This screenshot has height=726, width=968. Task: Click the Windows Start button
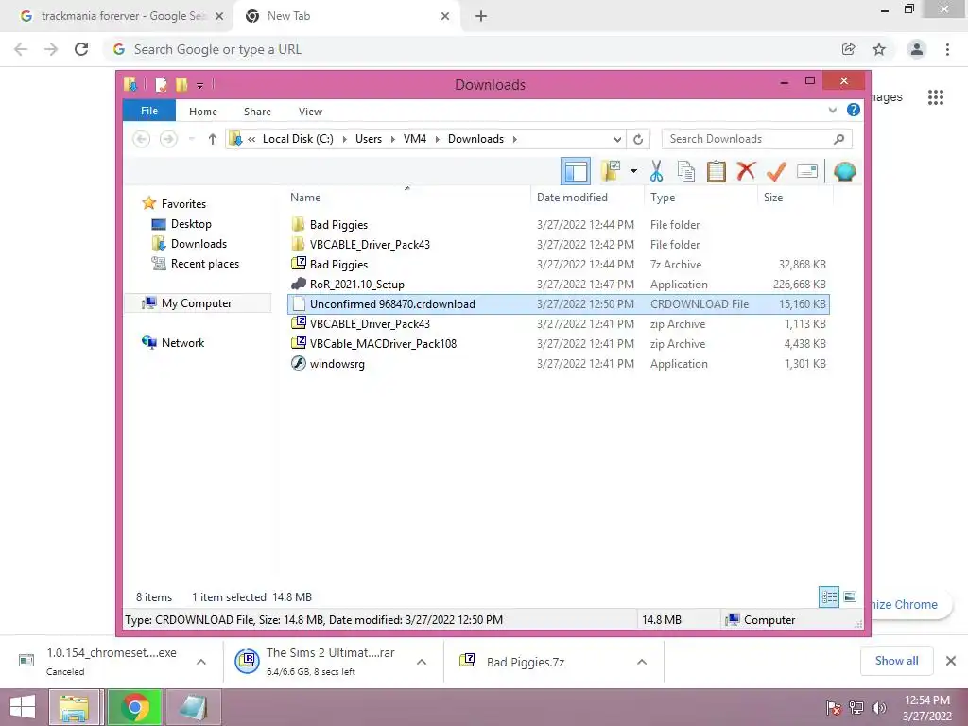[23, 707]
